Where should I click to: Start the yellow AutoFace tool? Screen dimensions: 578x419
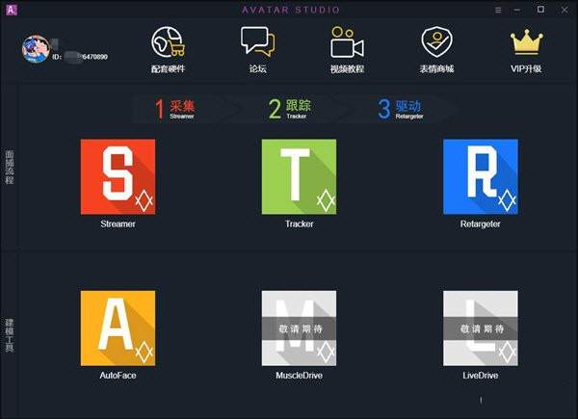[x=118, y=327]
